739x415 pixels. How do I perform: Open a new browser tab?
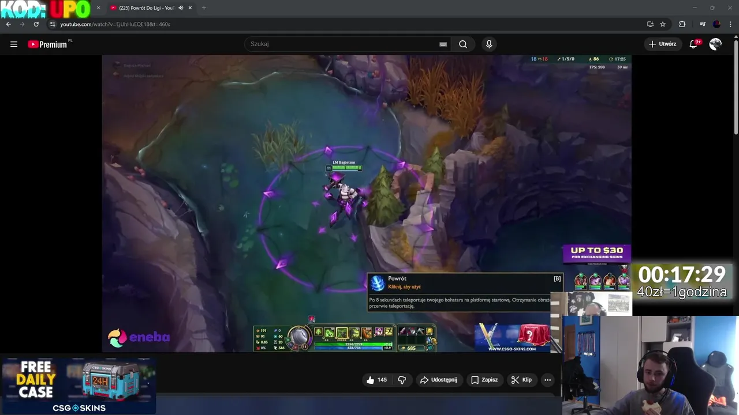pyautogui.click(x=204, y=8)
